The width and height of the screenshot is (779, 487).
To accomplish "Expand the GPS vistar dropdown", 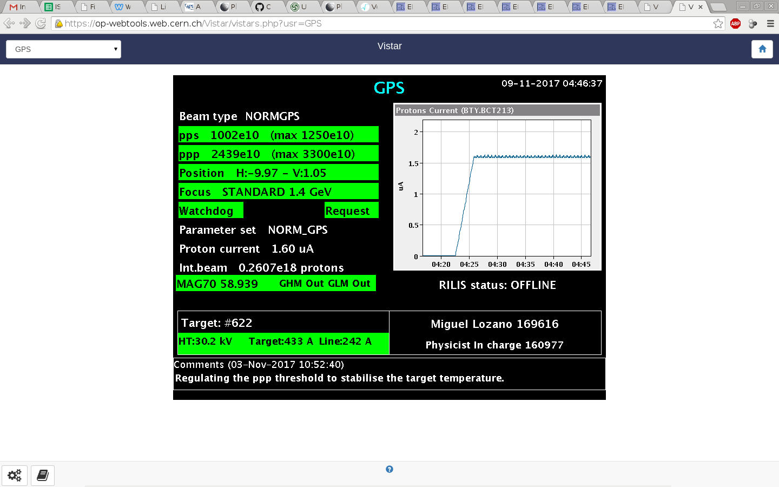I will [63, 49].
